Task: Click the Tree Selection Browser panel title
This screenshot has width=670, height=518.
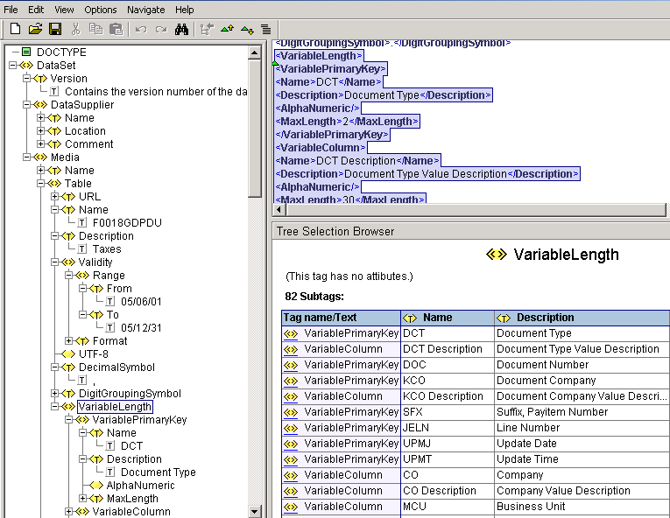Action: (x=335, y=232)
